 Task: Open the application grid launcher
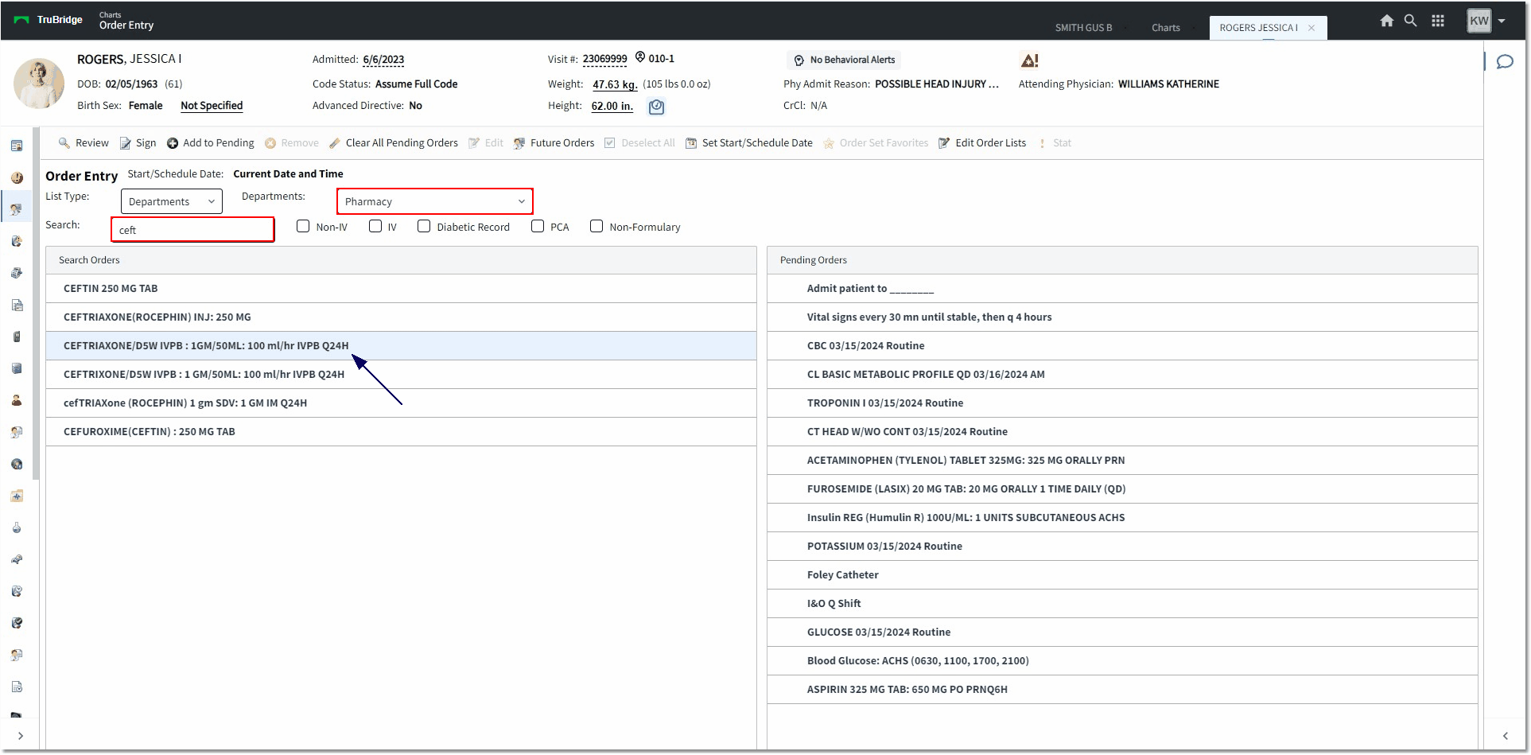[x=1438, y=21]
